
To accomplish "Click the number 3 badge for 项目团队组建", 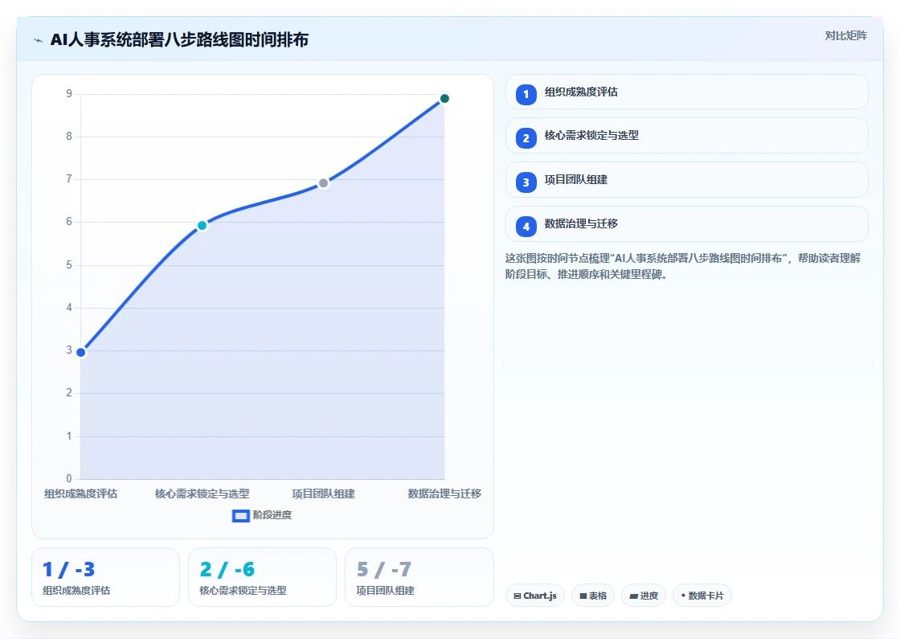I will point(526,182).
